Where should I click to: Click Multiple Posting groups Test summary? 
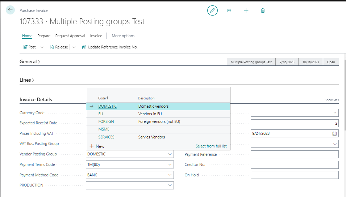pyautogui.click(x=251, y=62)
